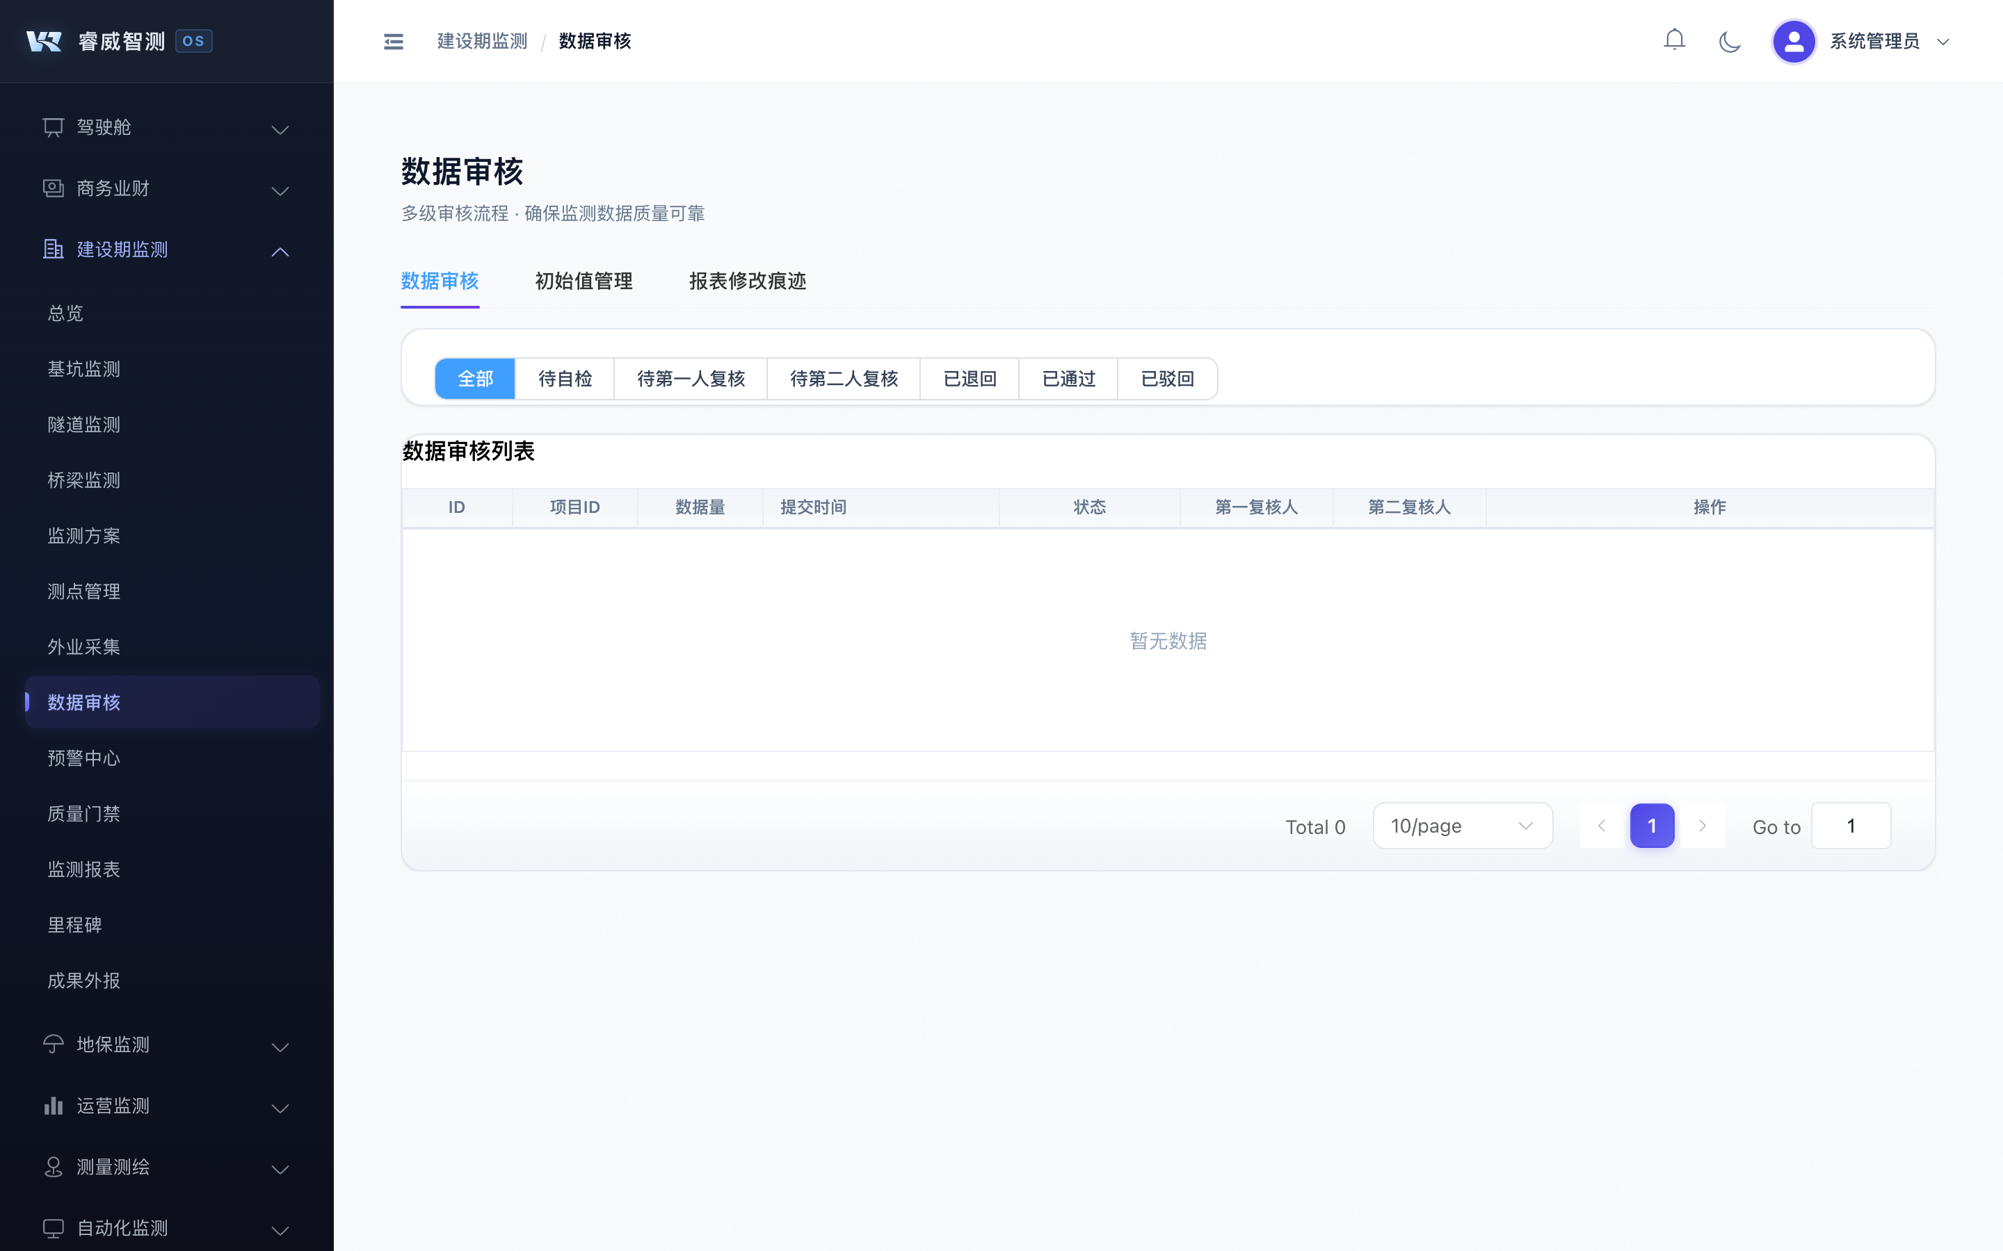Open notifications via the bell icon
2003x1251 pixels.
tap(1675, 40)
